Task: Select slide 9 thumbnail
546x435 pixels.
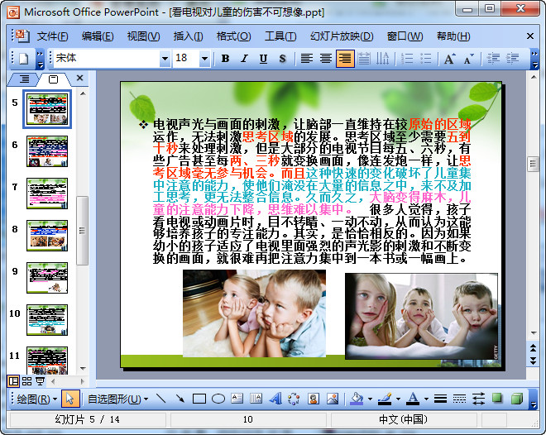Action: tap(47, 278)
